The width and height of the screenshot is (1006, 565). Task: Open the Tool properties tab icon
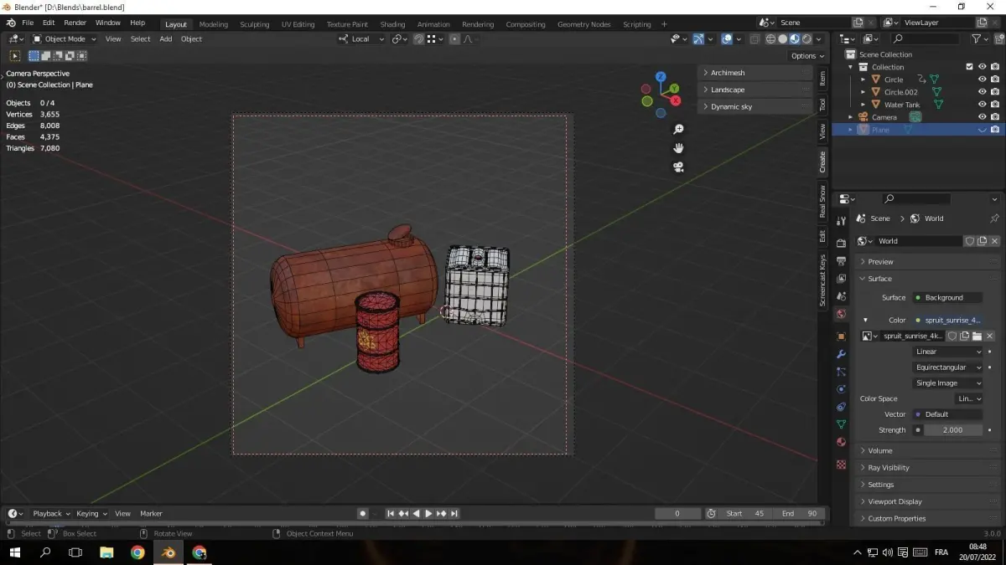(x=841, y=221)
